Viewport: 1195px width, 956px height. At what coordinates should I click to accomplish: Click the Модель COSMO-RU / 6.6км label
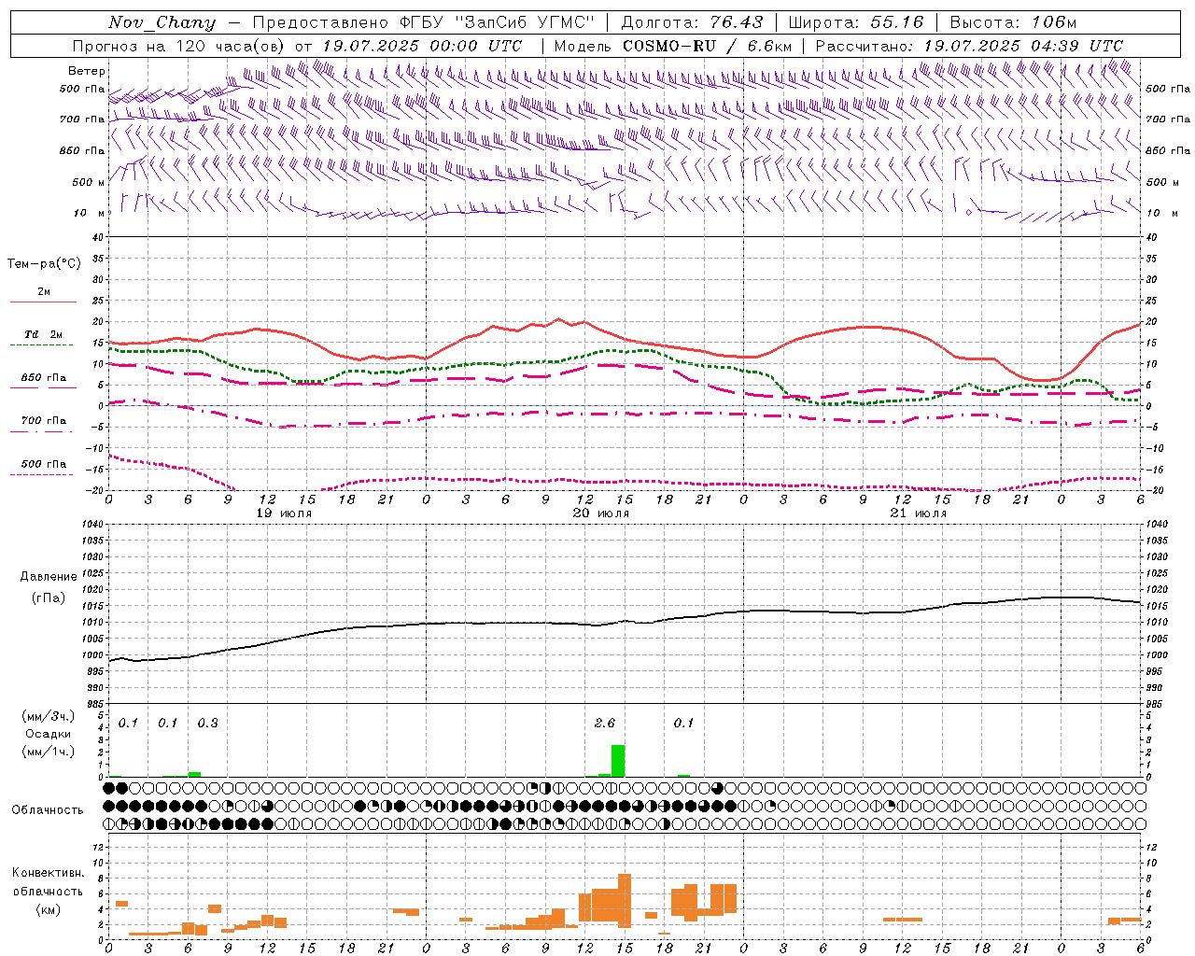(x=673, y=46)
